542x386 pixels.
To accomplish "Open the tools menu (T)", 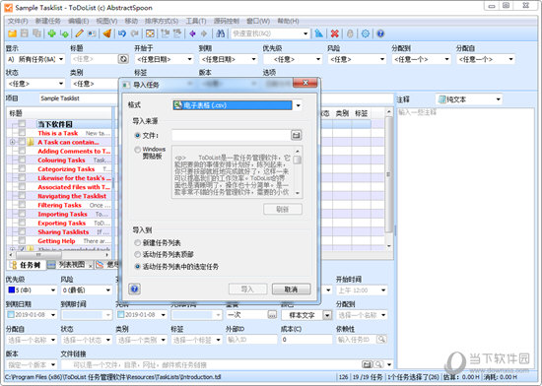I will coord(196,21).
